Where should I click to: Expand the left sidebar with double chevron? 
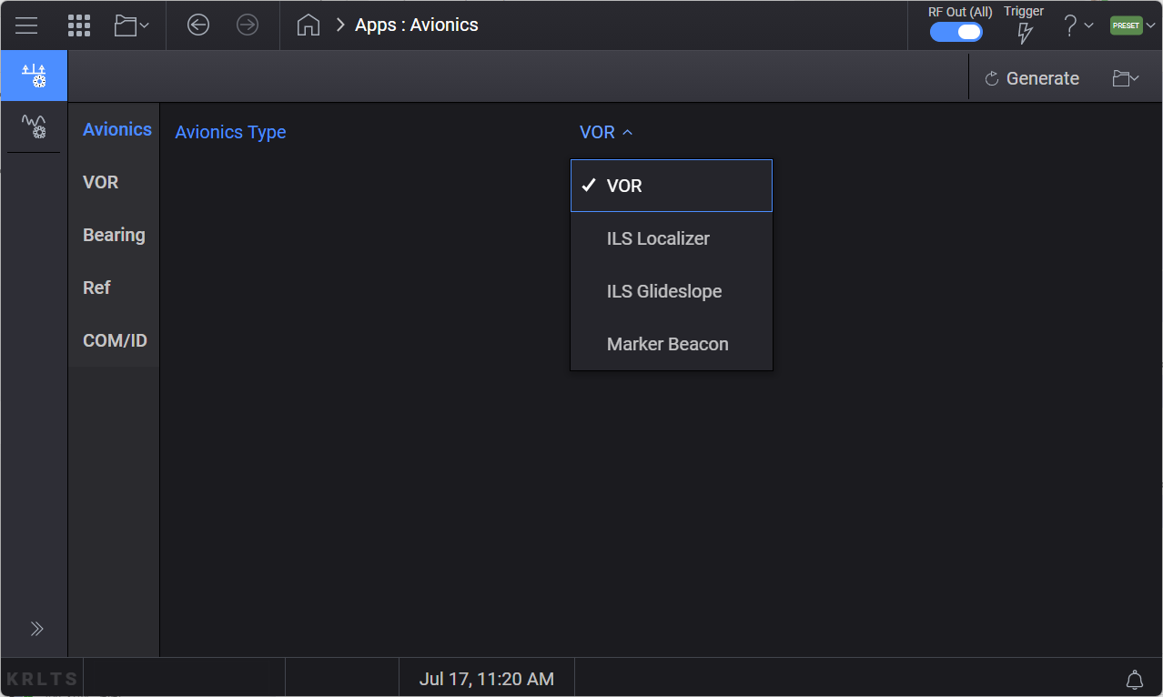[x=36, y=629]
